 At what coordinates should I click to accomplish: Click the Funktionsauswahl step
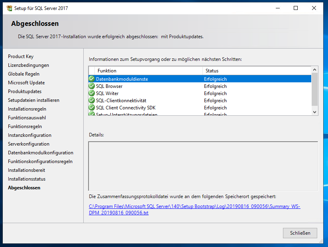[27, 118]
